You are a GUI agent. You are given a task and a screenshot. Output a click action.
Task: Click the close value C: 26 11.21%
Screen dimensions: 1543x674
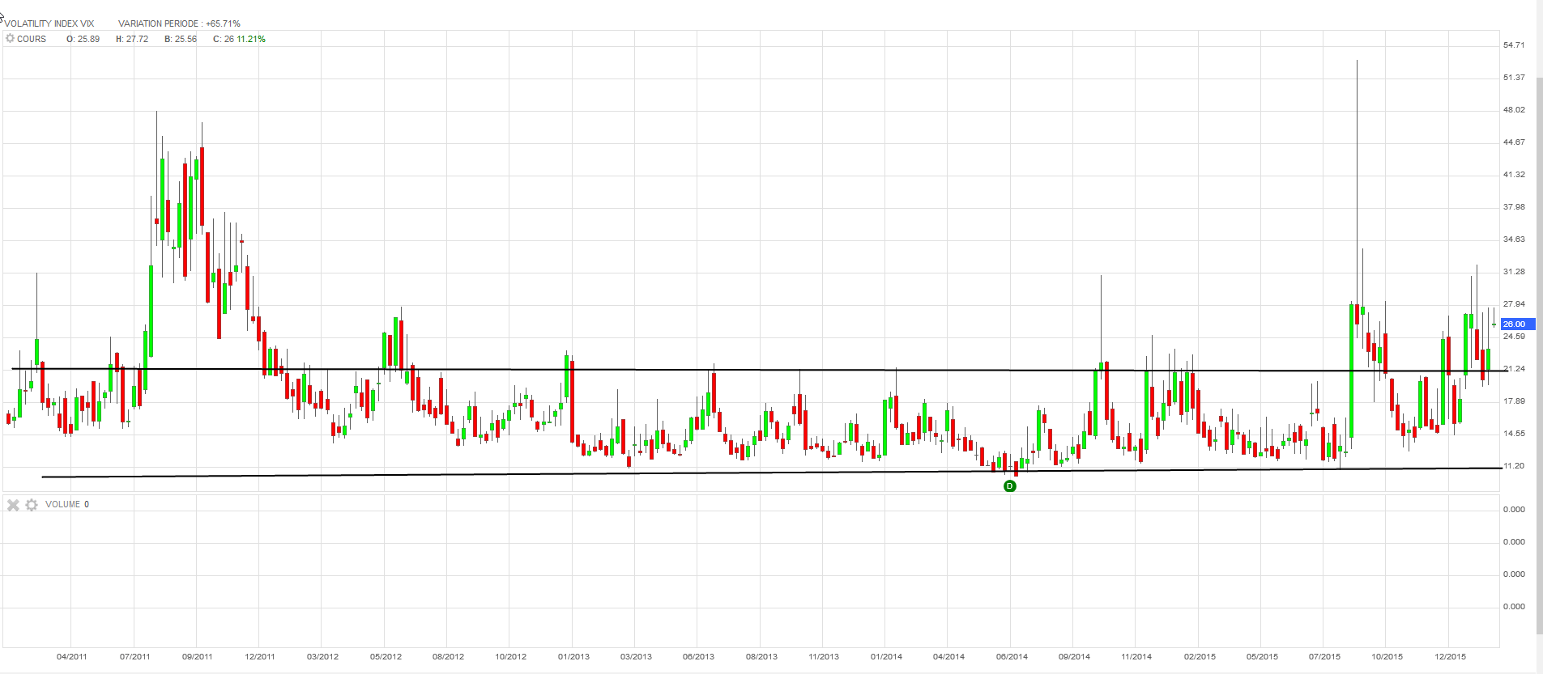click(239, 39)
